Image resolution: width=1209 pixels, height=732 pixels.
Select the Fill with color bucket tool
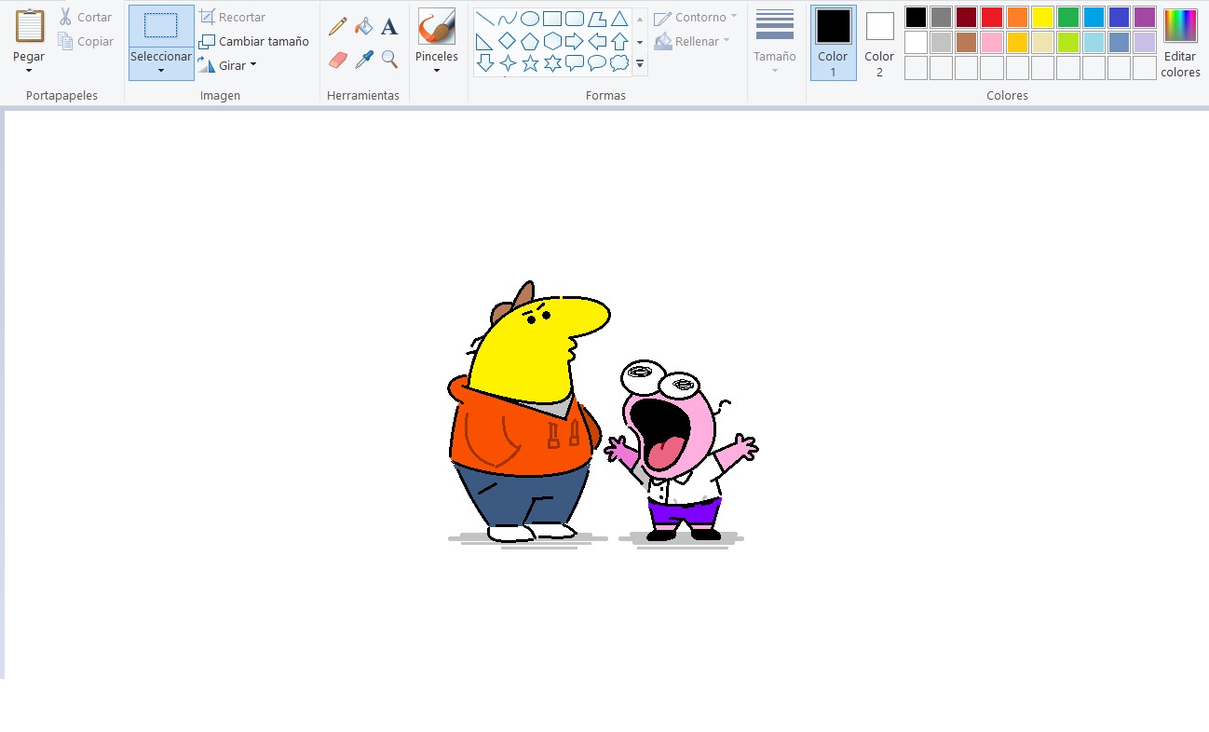[x=364, y=27]
